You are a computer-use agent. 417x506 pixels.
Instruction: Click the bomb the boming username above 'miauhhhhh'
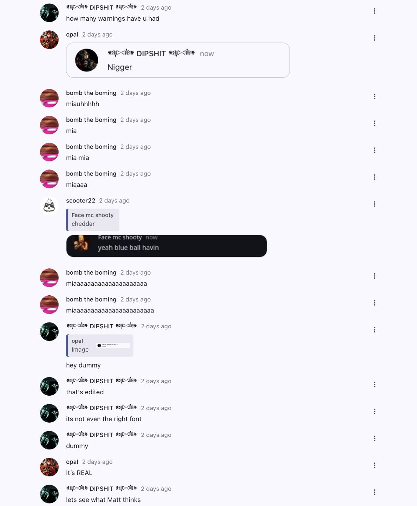pyautogui.click(x=91, y=93)
